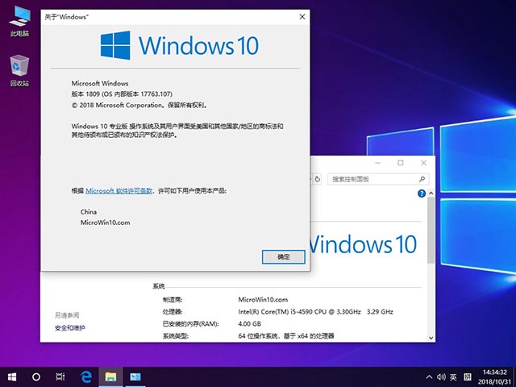Show hidden system tray icons
516x387 pixels.
[429, 377]
